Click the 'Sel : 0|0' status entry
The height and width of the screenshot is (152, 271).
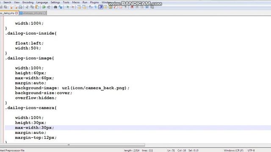193,150
